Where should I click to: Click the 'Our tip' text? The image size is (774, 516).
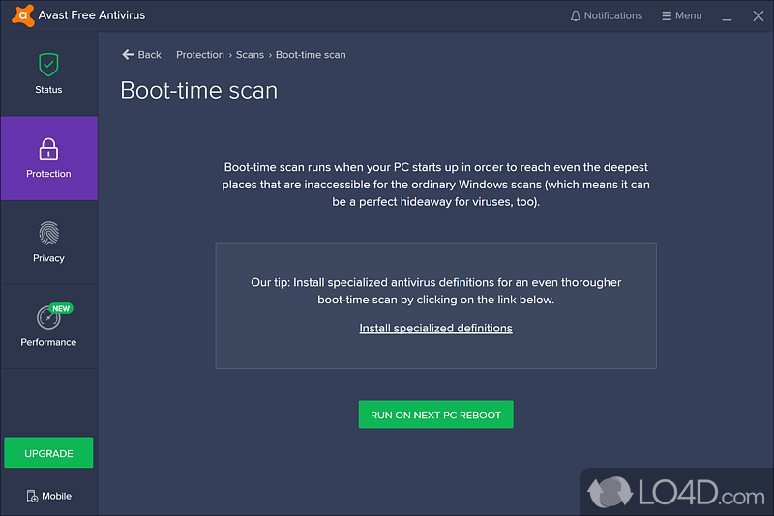[436, 291]
